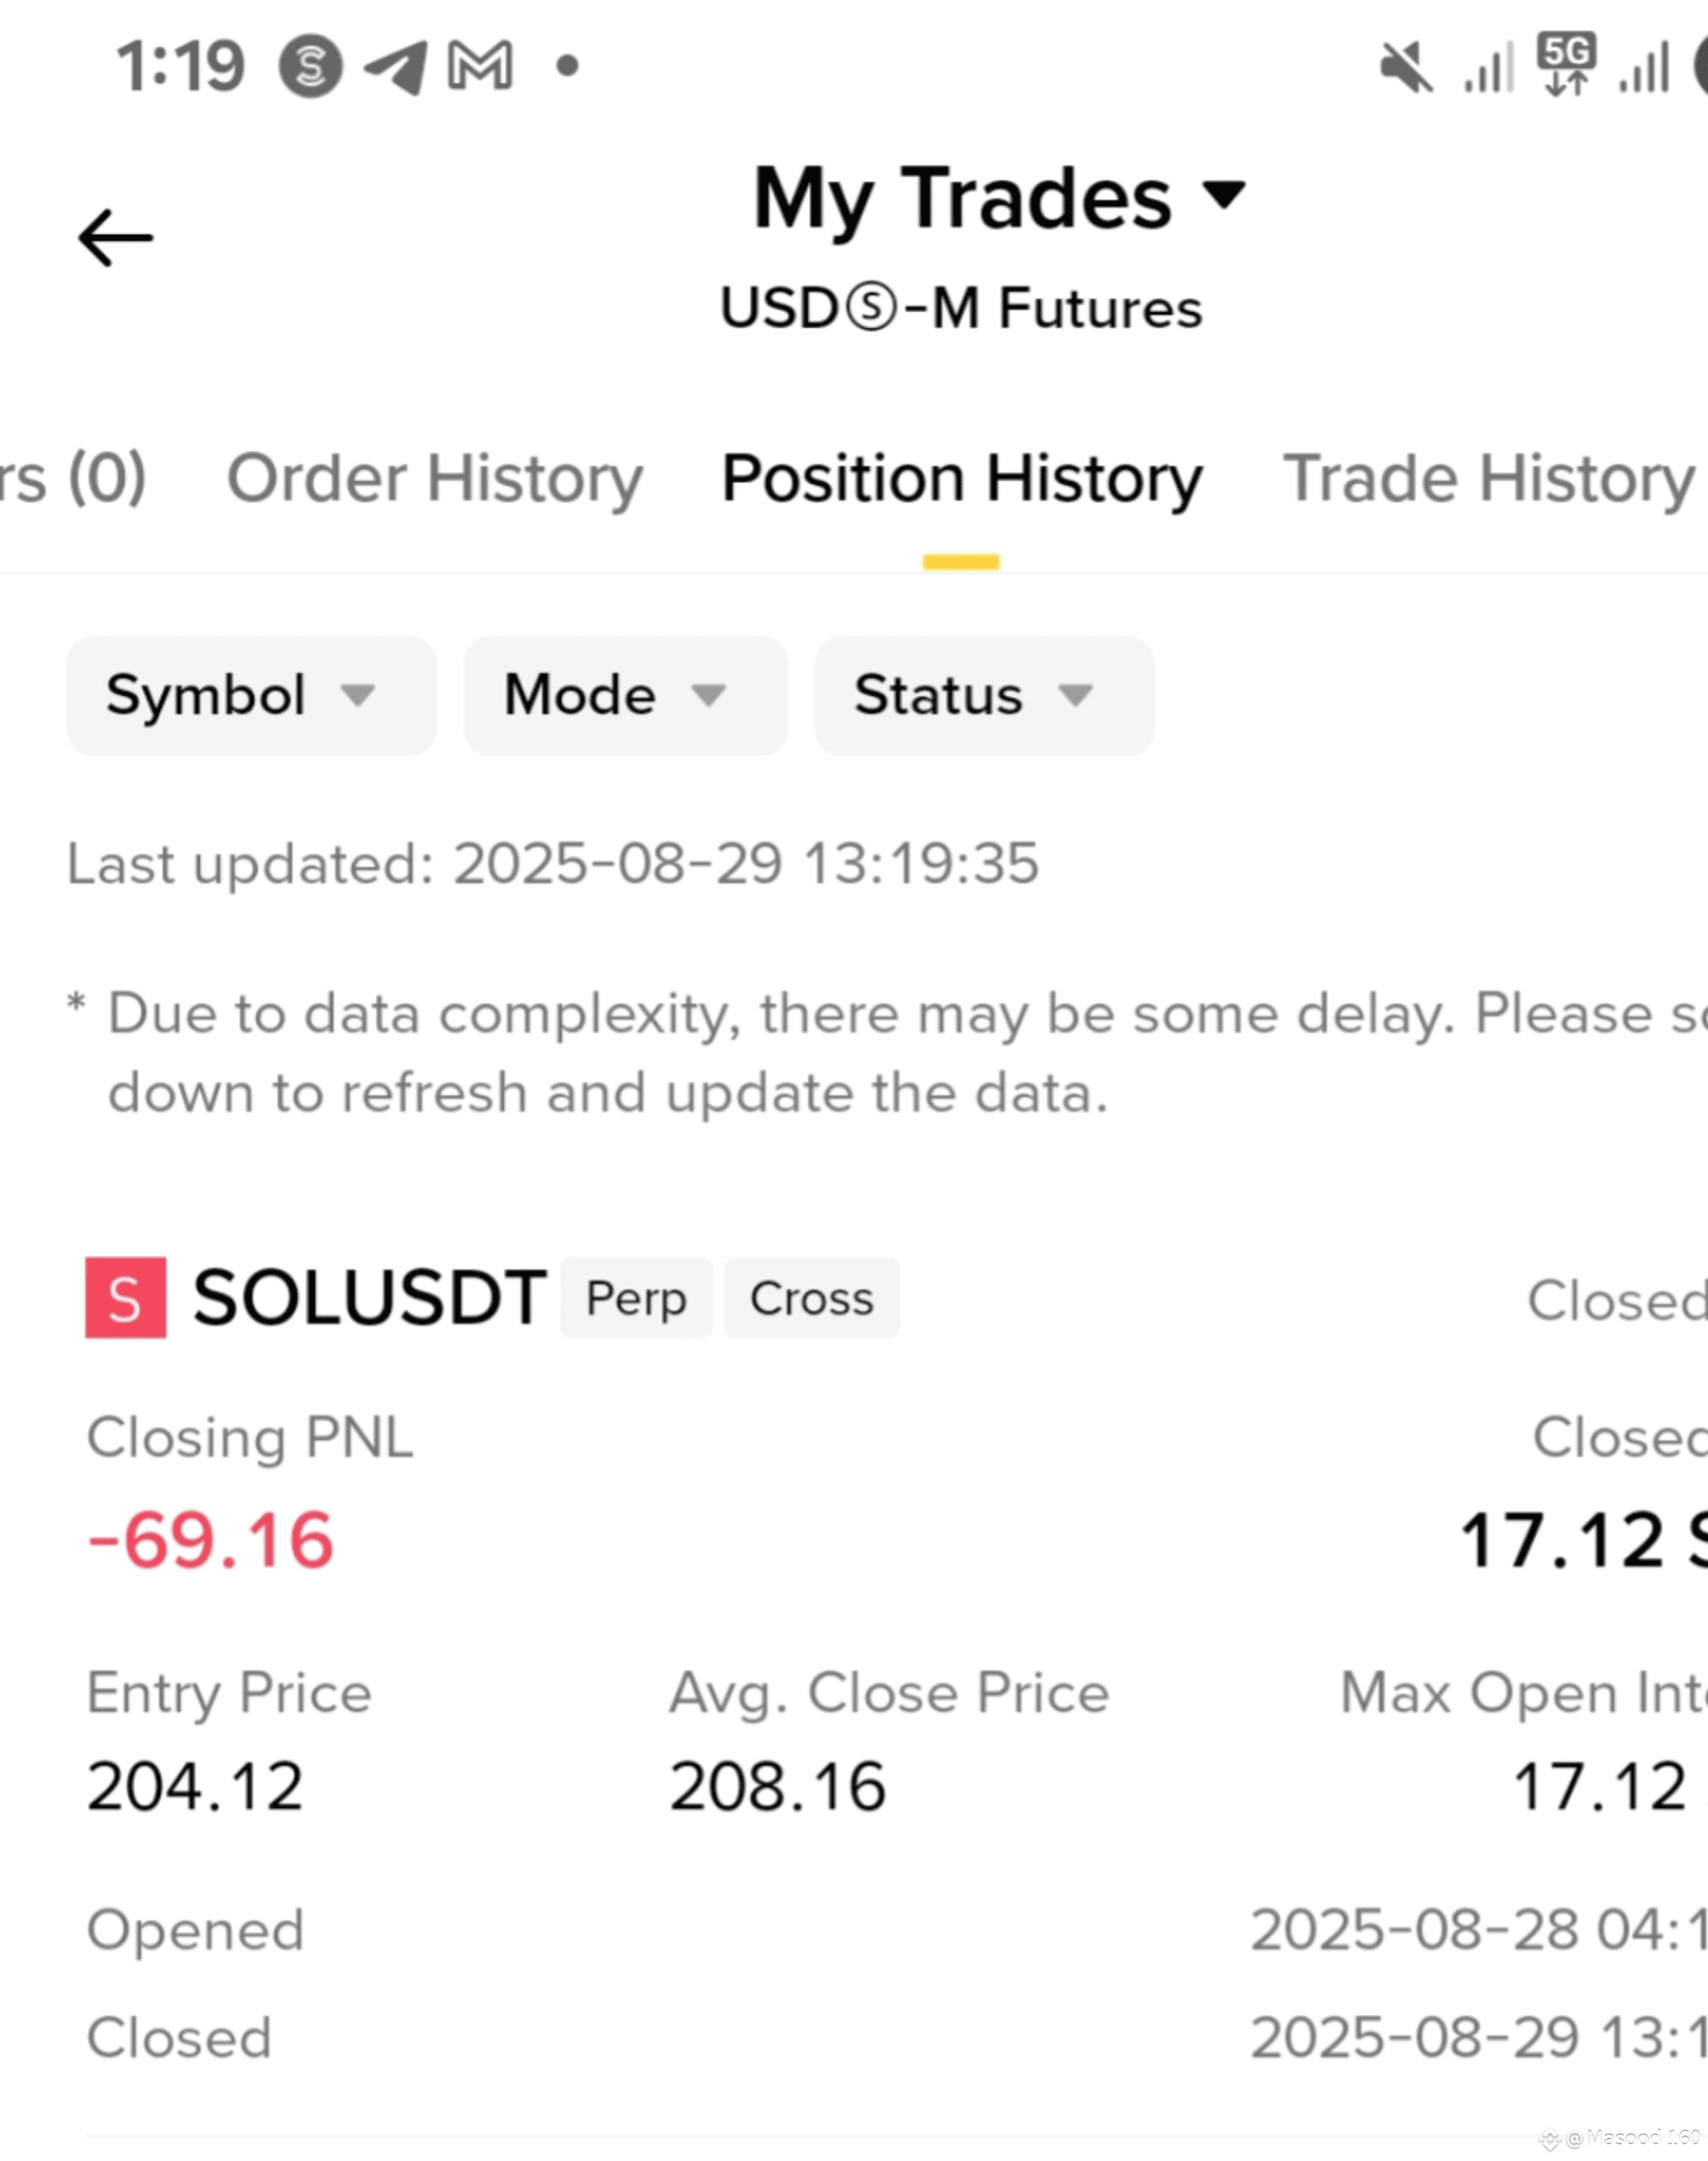Expand the Symbol filter dropdown
The image size is (1708, 2161).
click(x=251, y=696)
